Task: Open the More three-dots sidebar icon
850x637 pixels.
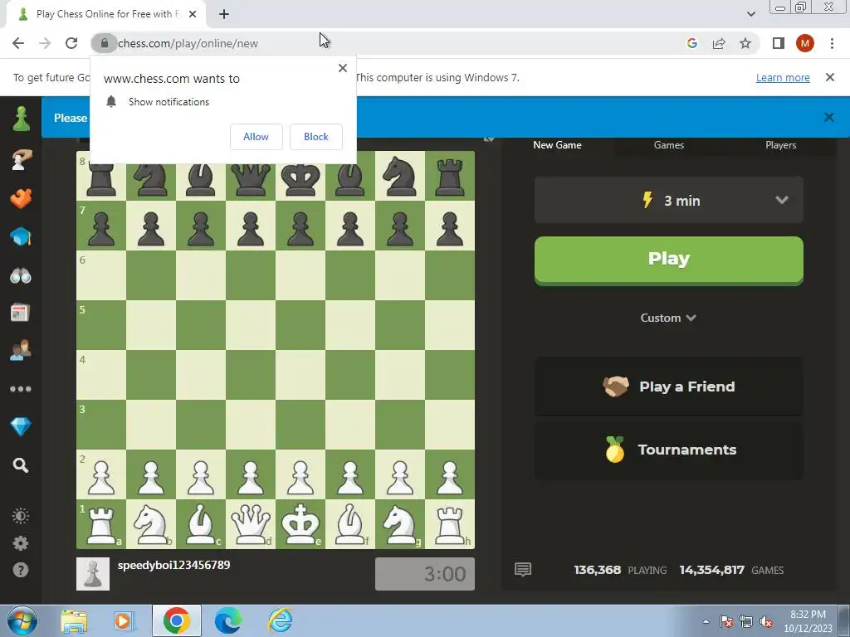Action: [21, 389]
